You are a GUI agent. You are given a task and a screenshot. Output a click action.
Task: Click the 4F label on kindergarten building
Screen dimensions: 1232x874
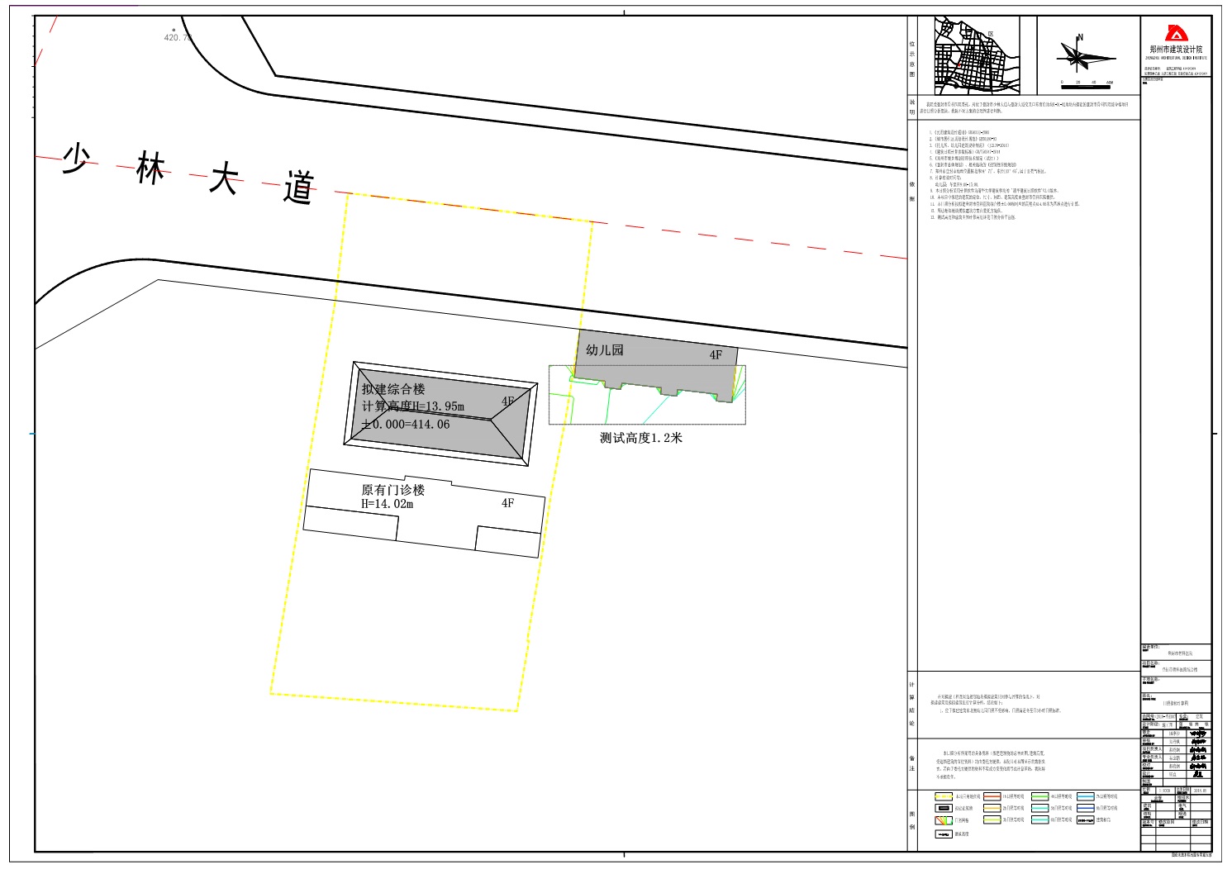[x=716, y=355]
